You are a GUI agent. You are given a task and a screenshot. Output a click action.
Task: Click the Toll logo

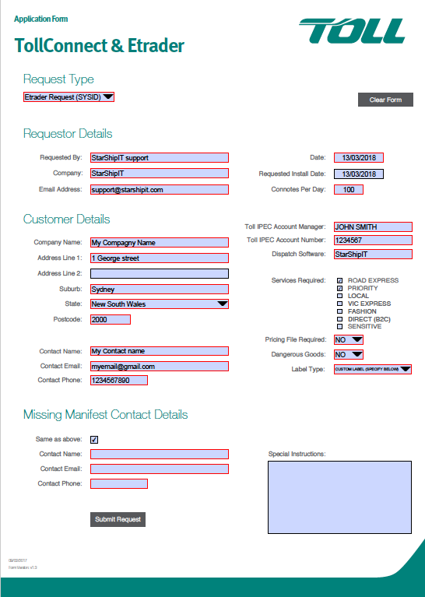[x=353, y=30]
